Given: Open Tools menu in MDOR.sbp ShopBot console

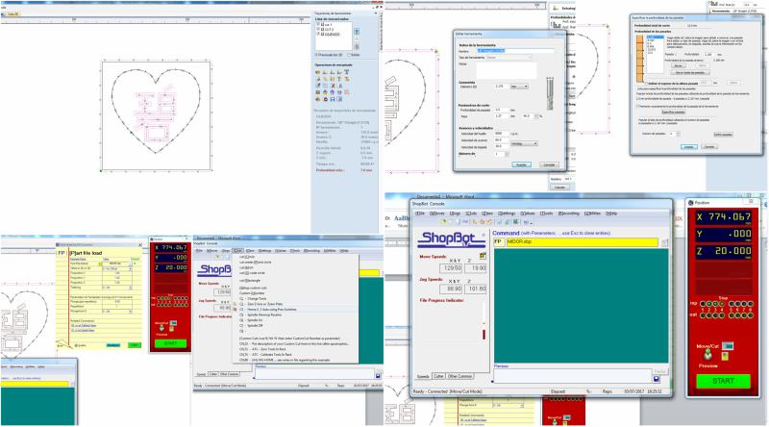Looking at the screenshot, I should coord(546,213).
